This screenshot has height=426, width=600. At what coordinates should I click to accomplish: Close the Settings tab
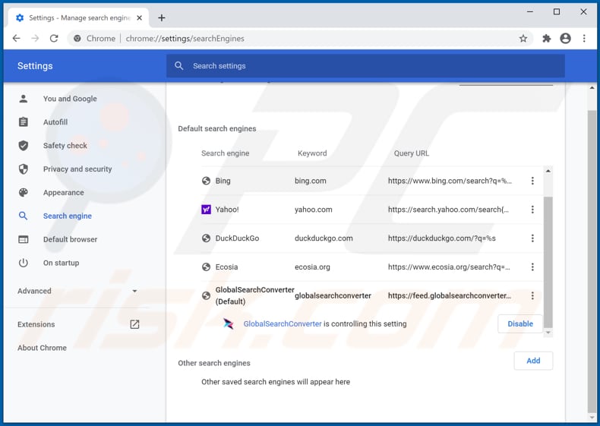(139, 17)
